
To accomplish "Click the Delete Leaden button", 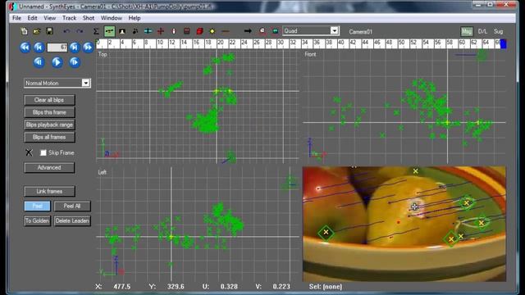I will (72, 220).
